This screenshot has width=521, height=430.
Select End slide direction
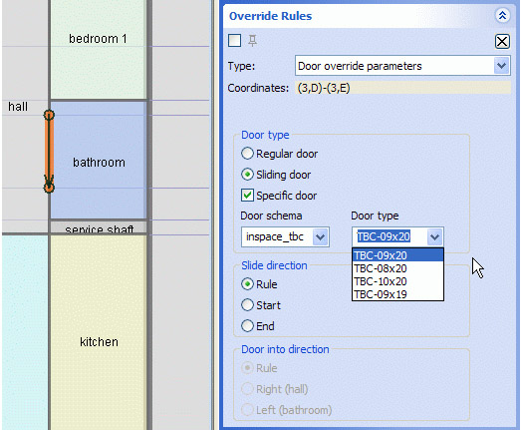tap(247, 326)
